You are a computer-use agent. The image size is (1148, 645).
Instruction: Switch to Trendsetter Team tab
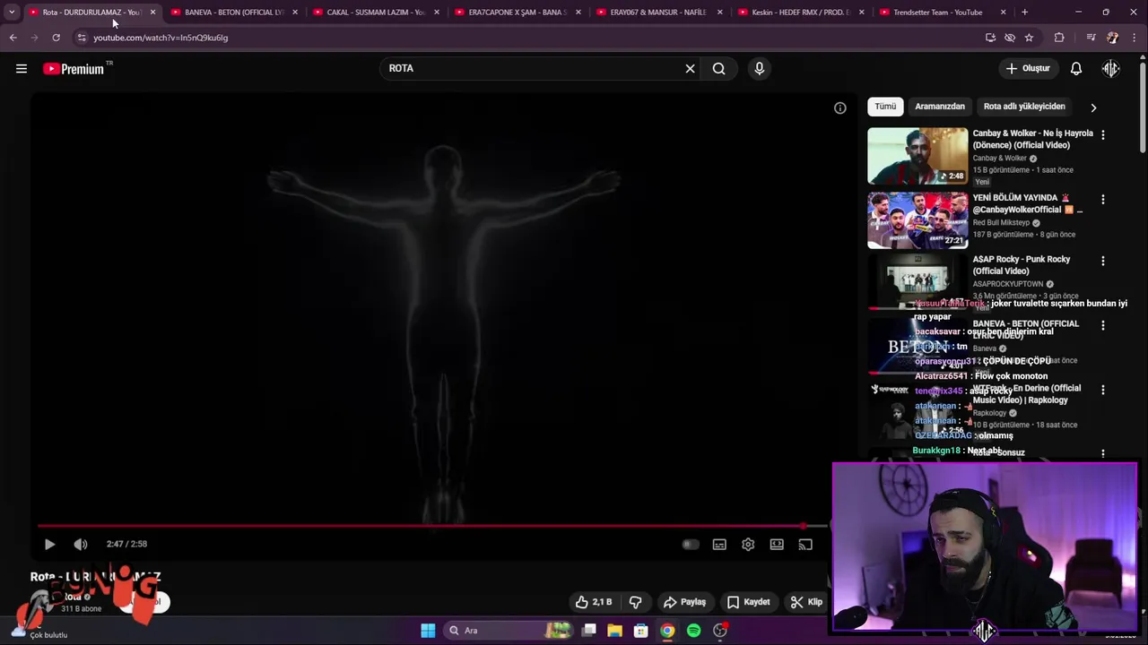coord(942,13)
